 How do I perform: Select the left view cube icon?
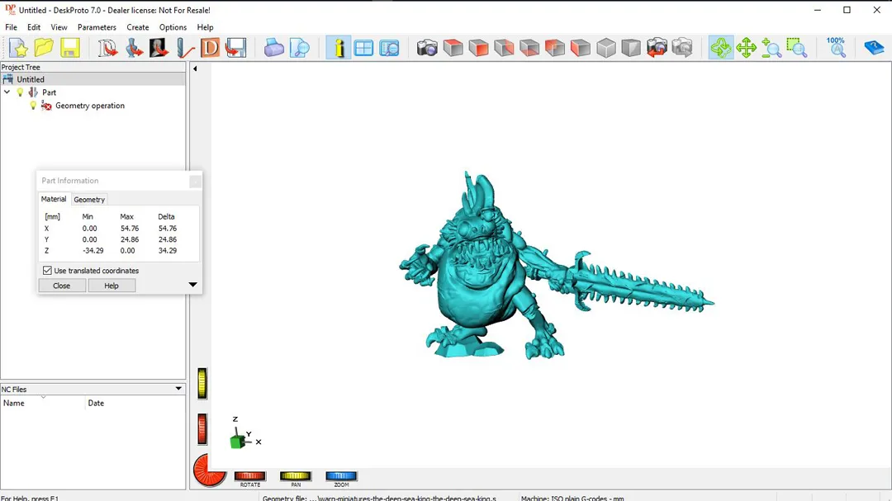point(581,48)
